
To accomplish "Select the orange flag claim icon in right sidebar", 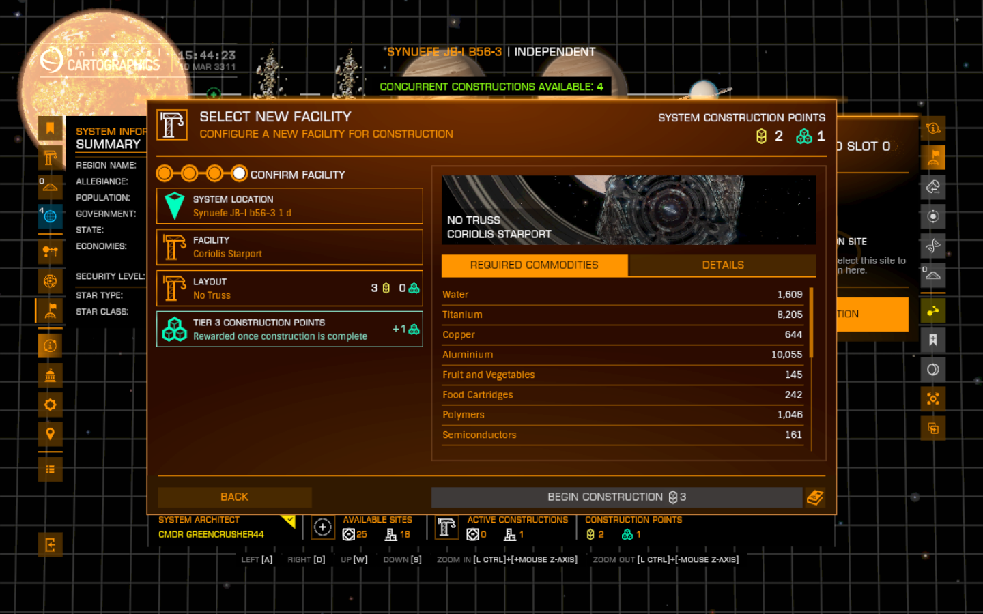I will (x=933, y=158).
